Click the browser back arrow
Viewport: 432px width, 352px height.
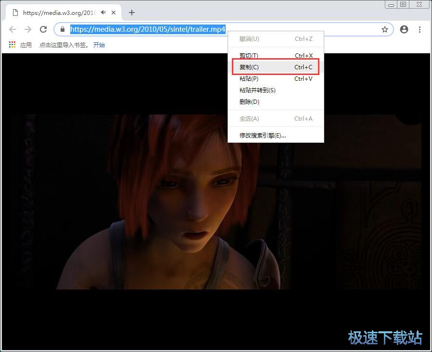click(13, 29)
